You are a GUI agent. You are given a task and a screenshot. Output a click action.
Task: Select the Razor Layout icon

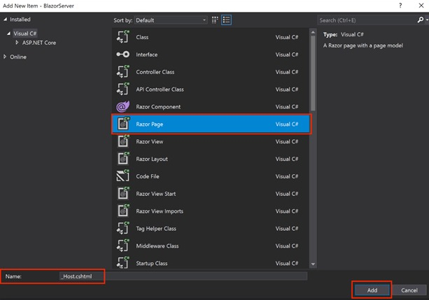(x=123, y=159)
